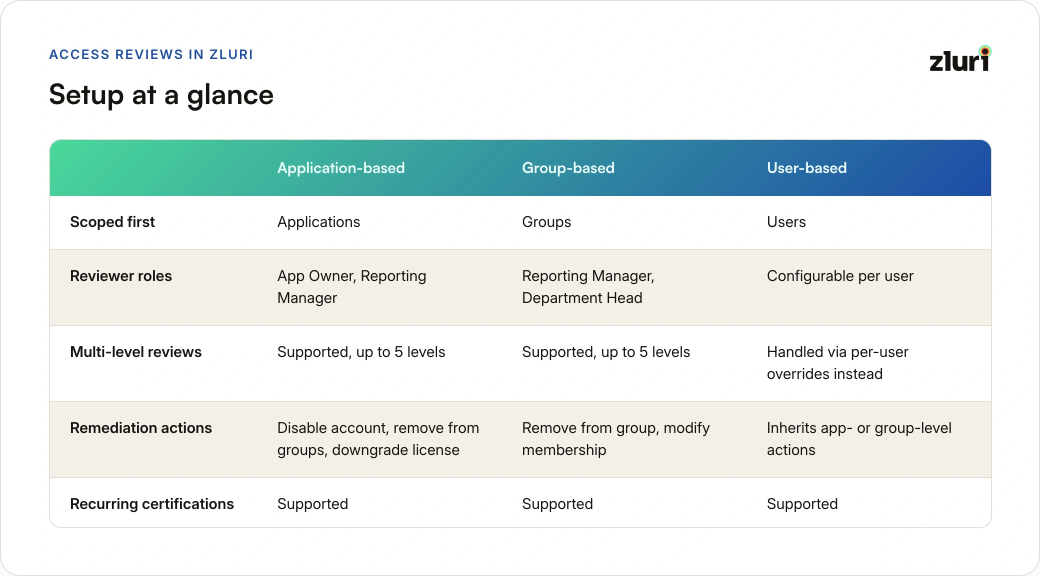Click the App Owner, Reporting Manager cell
1040x576 pixels.
[x=352, y=287]
